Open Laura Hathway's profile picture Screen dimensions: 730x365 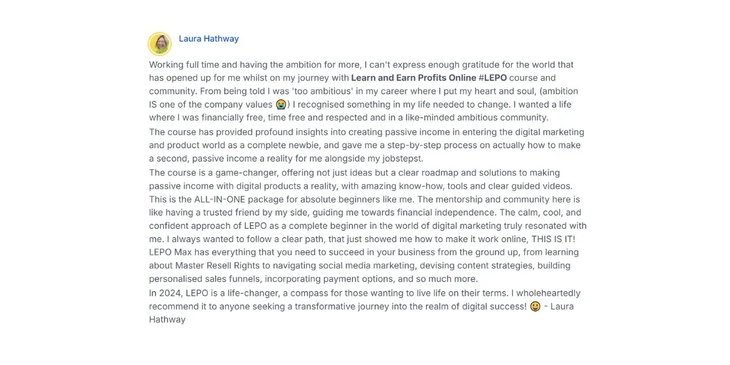(x=159, y=44)
